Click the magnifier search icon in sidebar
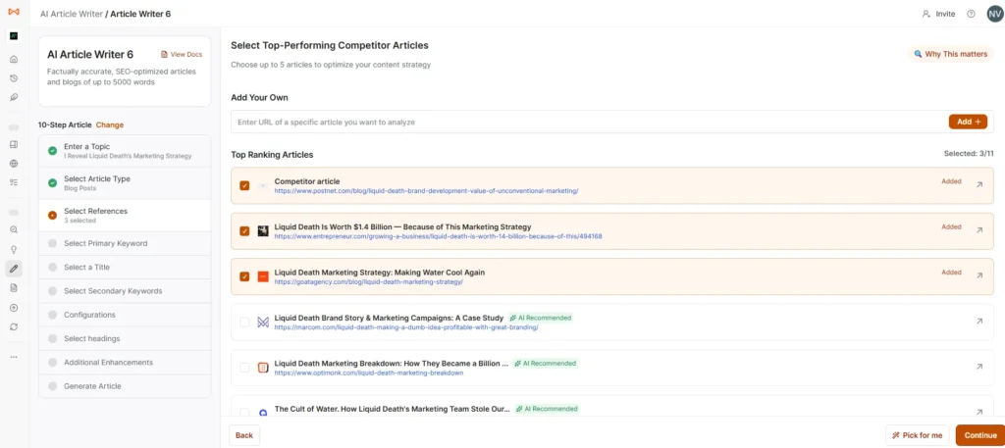1005x448 pixels. (x=14, y=229)
